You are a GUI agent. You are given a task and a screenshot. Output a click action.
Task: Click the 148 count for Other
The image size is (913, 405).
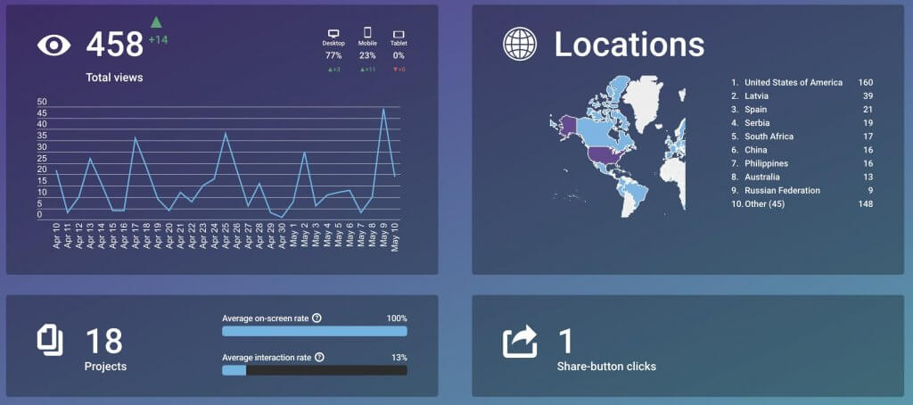(865, 204)
